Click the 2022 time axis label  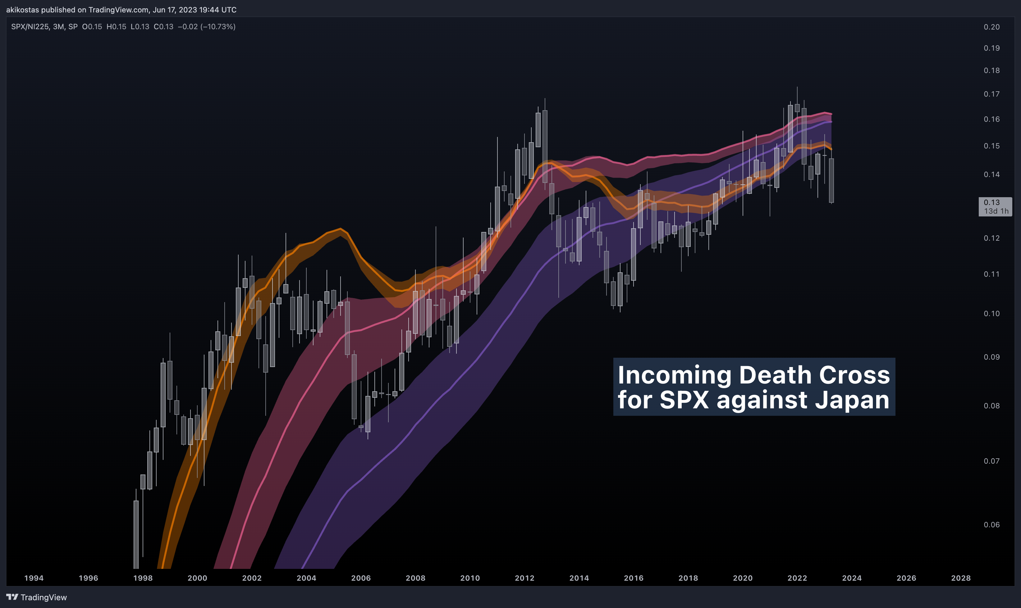click(x=797, y=578)
